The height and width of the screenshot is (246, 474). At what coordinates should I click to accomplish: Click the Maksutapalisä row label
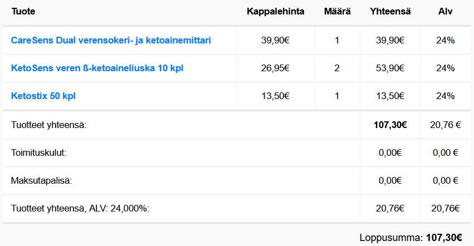click(x=41, y=181)
